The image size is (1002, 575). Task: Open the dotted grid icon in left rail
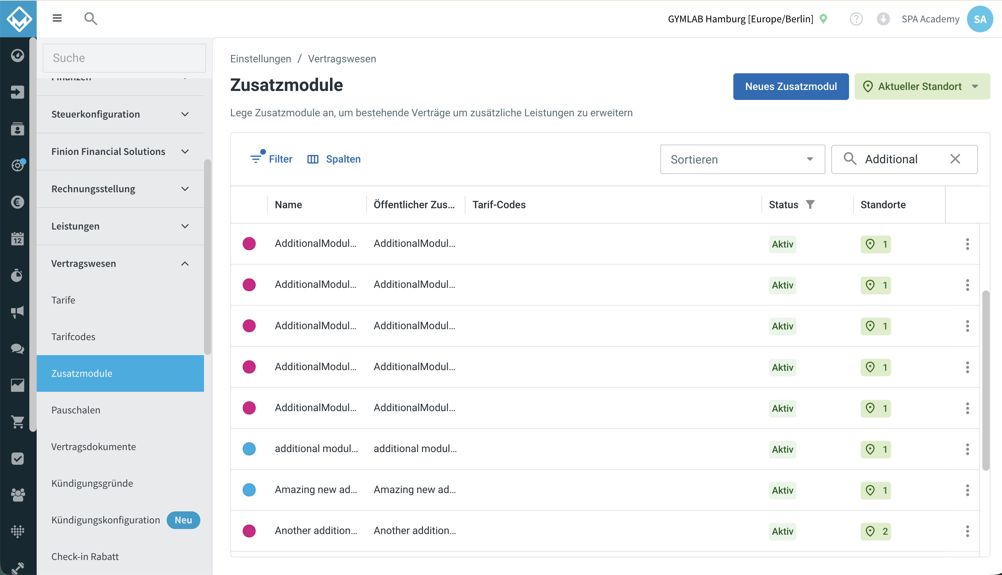pyautogui.click(x=17, y=532)
